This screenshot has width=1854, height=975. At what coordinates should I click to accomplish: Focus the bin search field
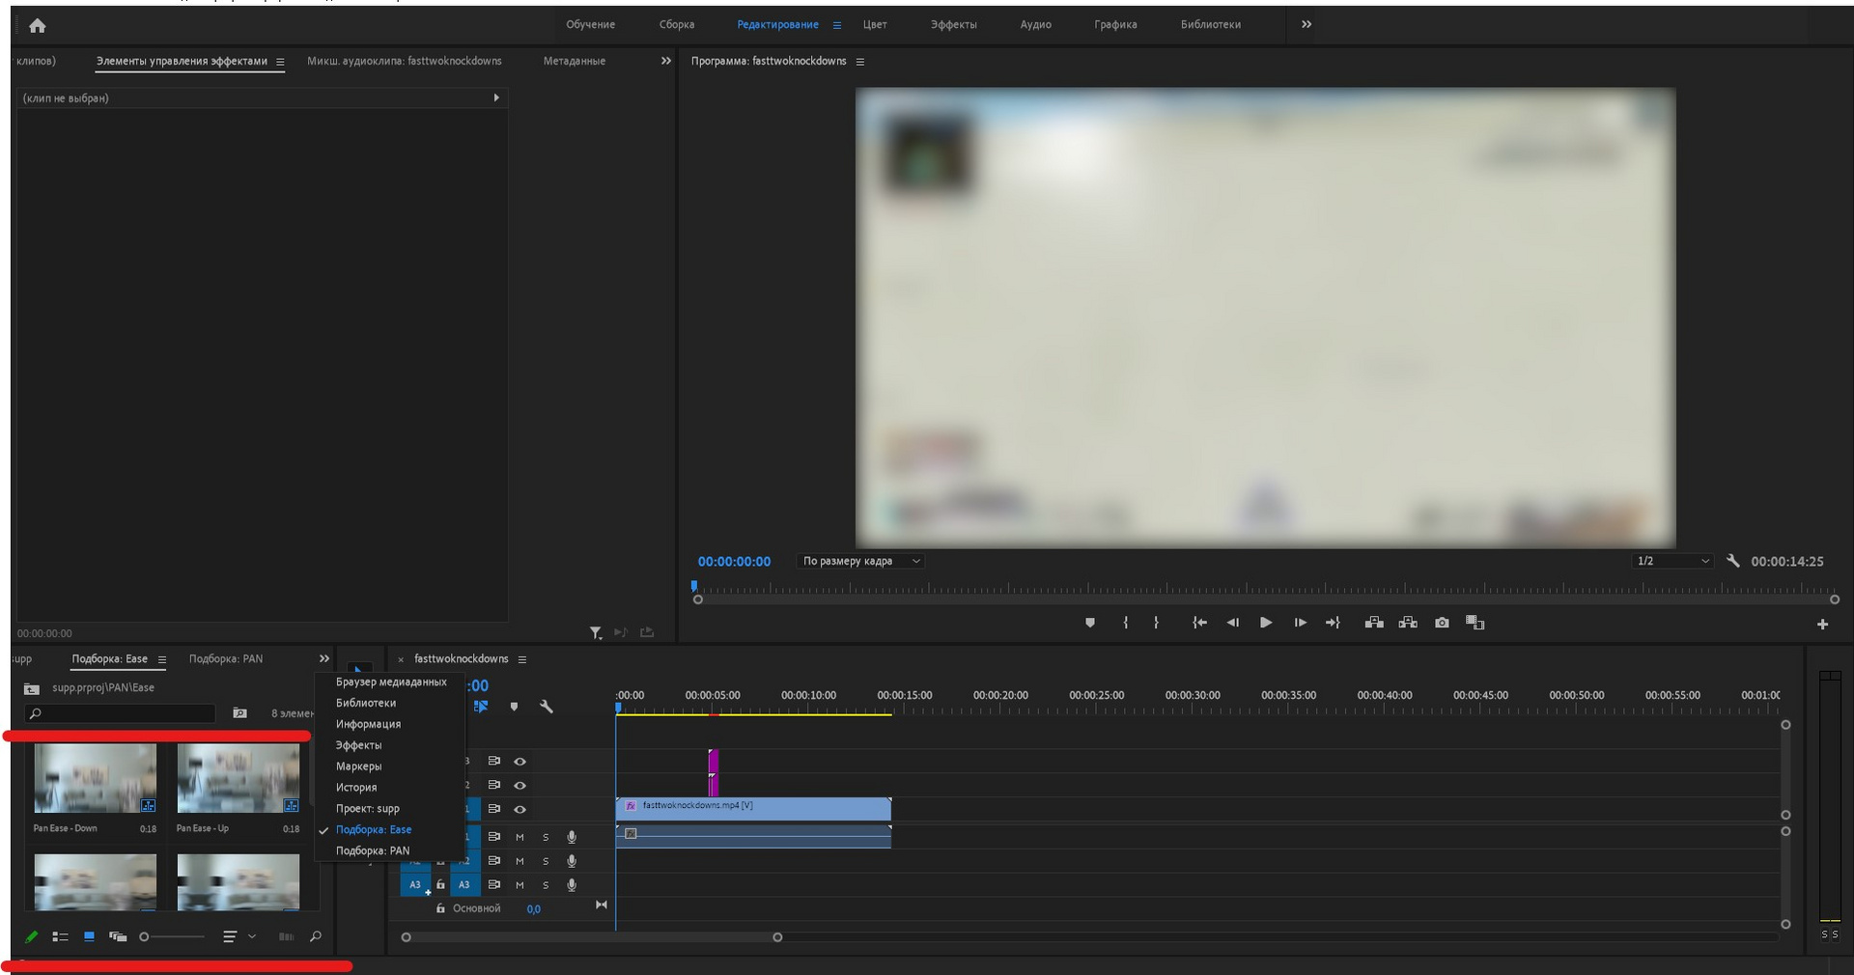(121, 713)
